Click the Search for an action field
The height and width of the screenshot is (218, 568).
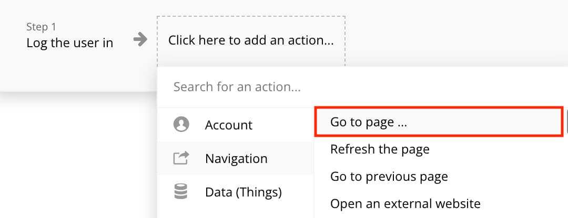[x=362, y=87]
